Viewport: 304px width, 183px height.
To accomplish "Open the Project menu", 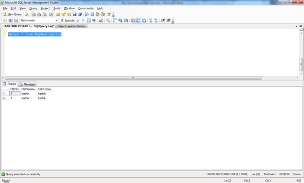I will coord(45,8).
